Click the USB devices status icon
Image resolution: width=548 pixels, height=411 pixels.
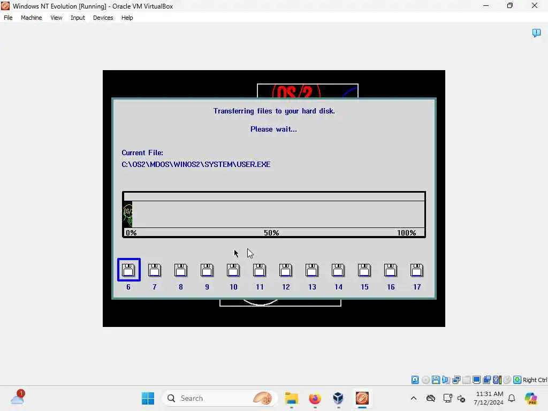point(467,379)
